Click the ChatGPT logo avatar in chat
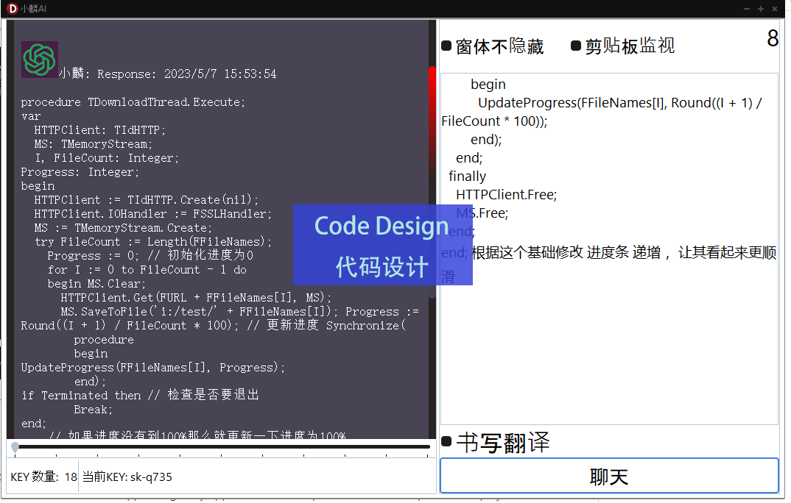Image resolution: width=791 pixels, height=503 pixels. [39, 60]
